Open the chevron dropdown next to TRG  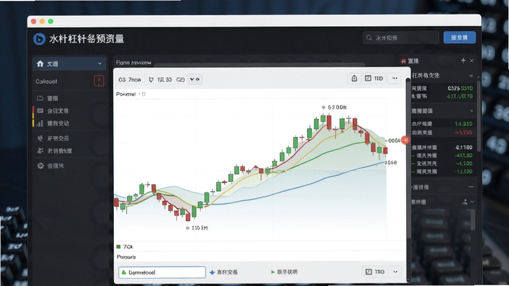click(x=395, y=272)
